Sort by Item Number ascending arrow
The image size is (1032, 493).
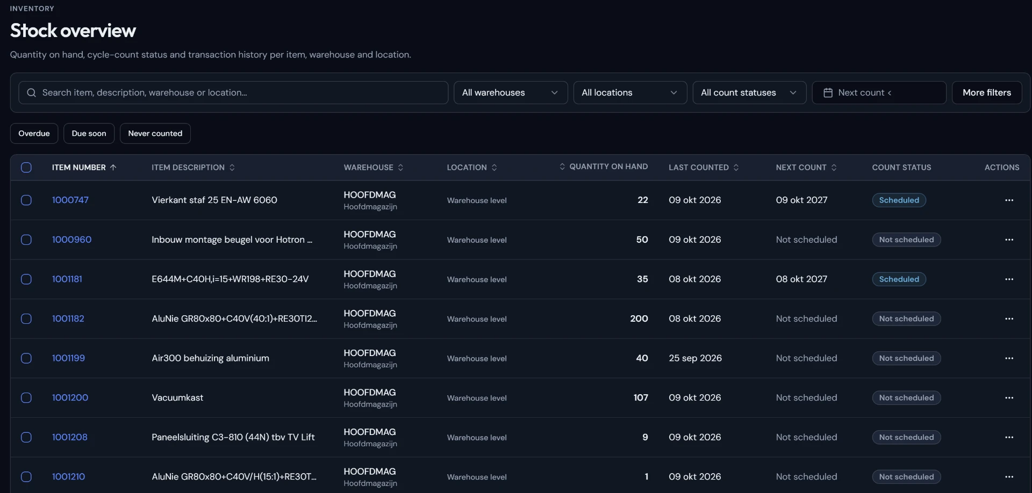[x=113, y=168]
